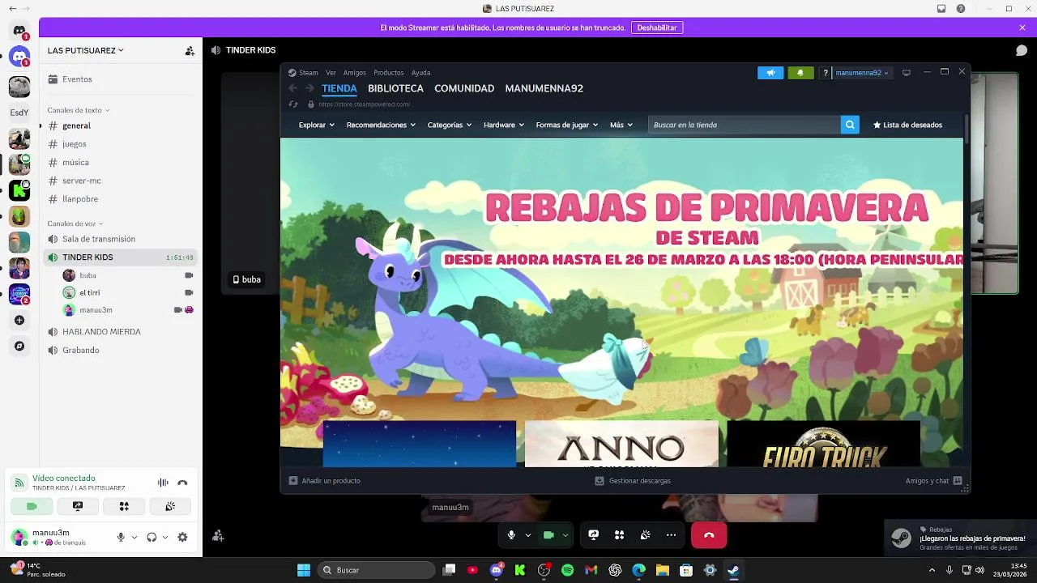This screenshot has width=1037, height=583.
Task: Click the Steam store search magnifier button
Action: point(850,125)
